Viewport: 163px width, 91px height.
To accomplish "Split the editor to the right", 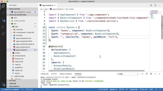I will click(x=155, y=5).
